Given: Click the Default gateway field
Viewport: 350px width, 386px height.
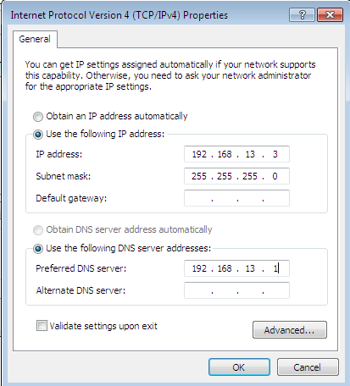Looking at the screenshot, I should [x=236, y=198].
